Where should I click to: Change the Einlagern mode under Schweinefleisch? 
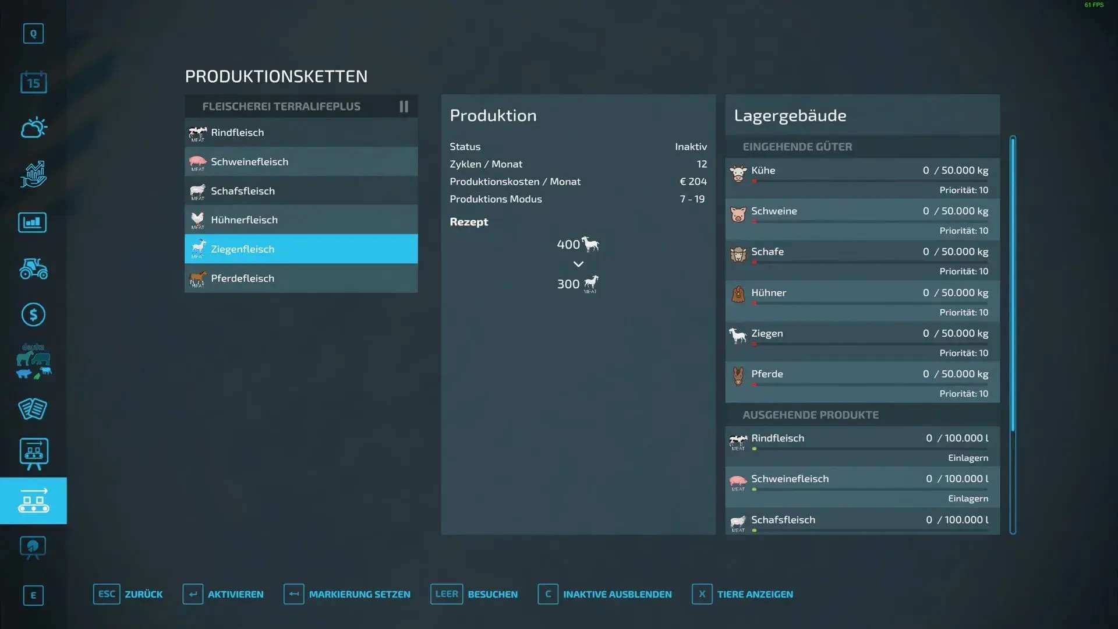coord(967,499)
